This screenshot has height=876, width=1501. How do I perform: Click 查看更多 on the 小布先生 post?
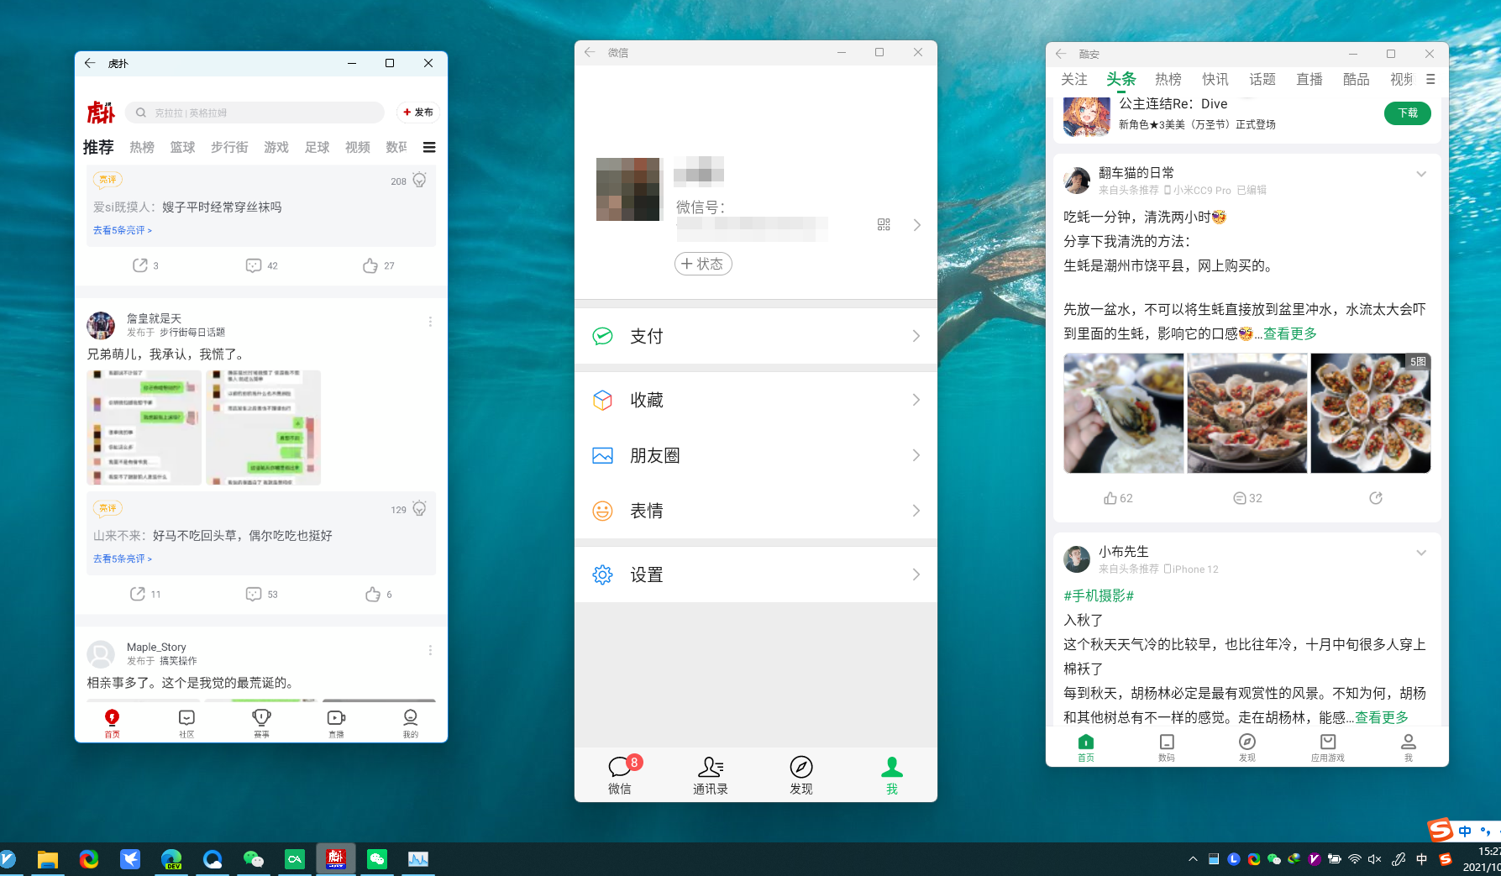1382,717
